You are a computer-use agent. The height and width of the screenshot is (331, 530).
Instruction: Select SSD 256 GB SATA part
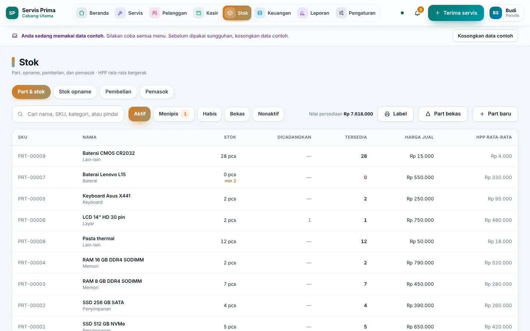pos(265,306)
